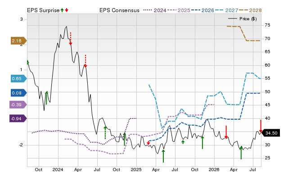The image size is (288, 172).
Task: Click the 34.50 current price label
Action: click(x=271, y=133)
